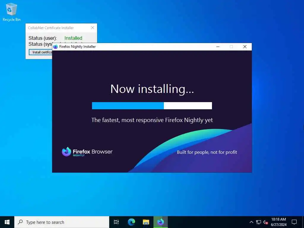Select the Firefox Nightly installer taskbar icon
The width and height of the screenshot is (304, 228).
(161, 222)
